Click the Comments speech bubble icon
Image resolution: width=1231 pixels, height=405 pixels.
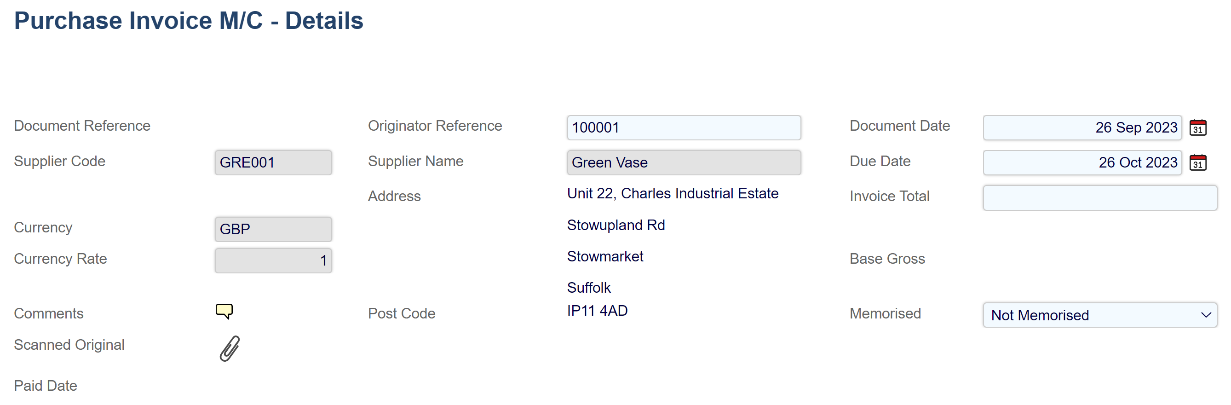point(224,311)
